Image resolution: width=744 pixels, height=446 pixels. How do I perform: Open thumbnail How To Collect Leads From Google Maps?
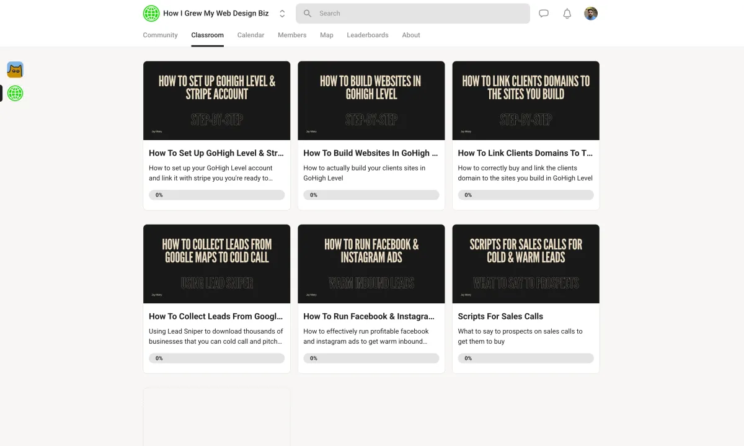point(216,264)
